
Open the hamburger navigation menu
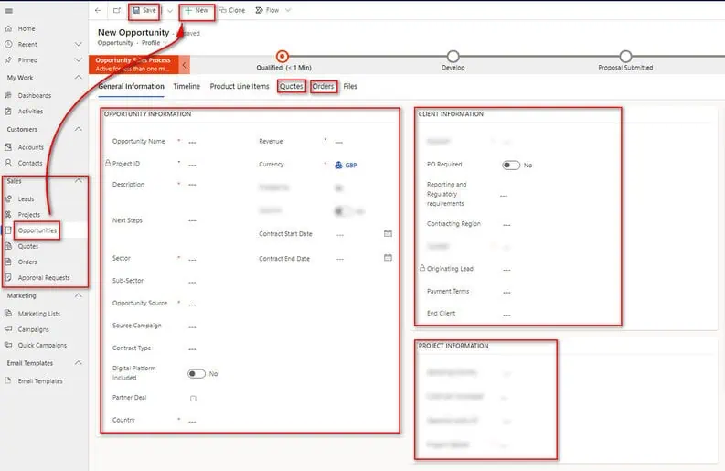click(9, 11)
